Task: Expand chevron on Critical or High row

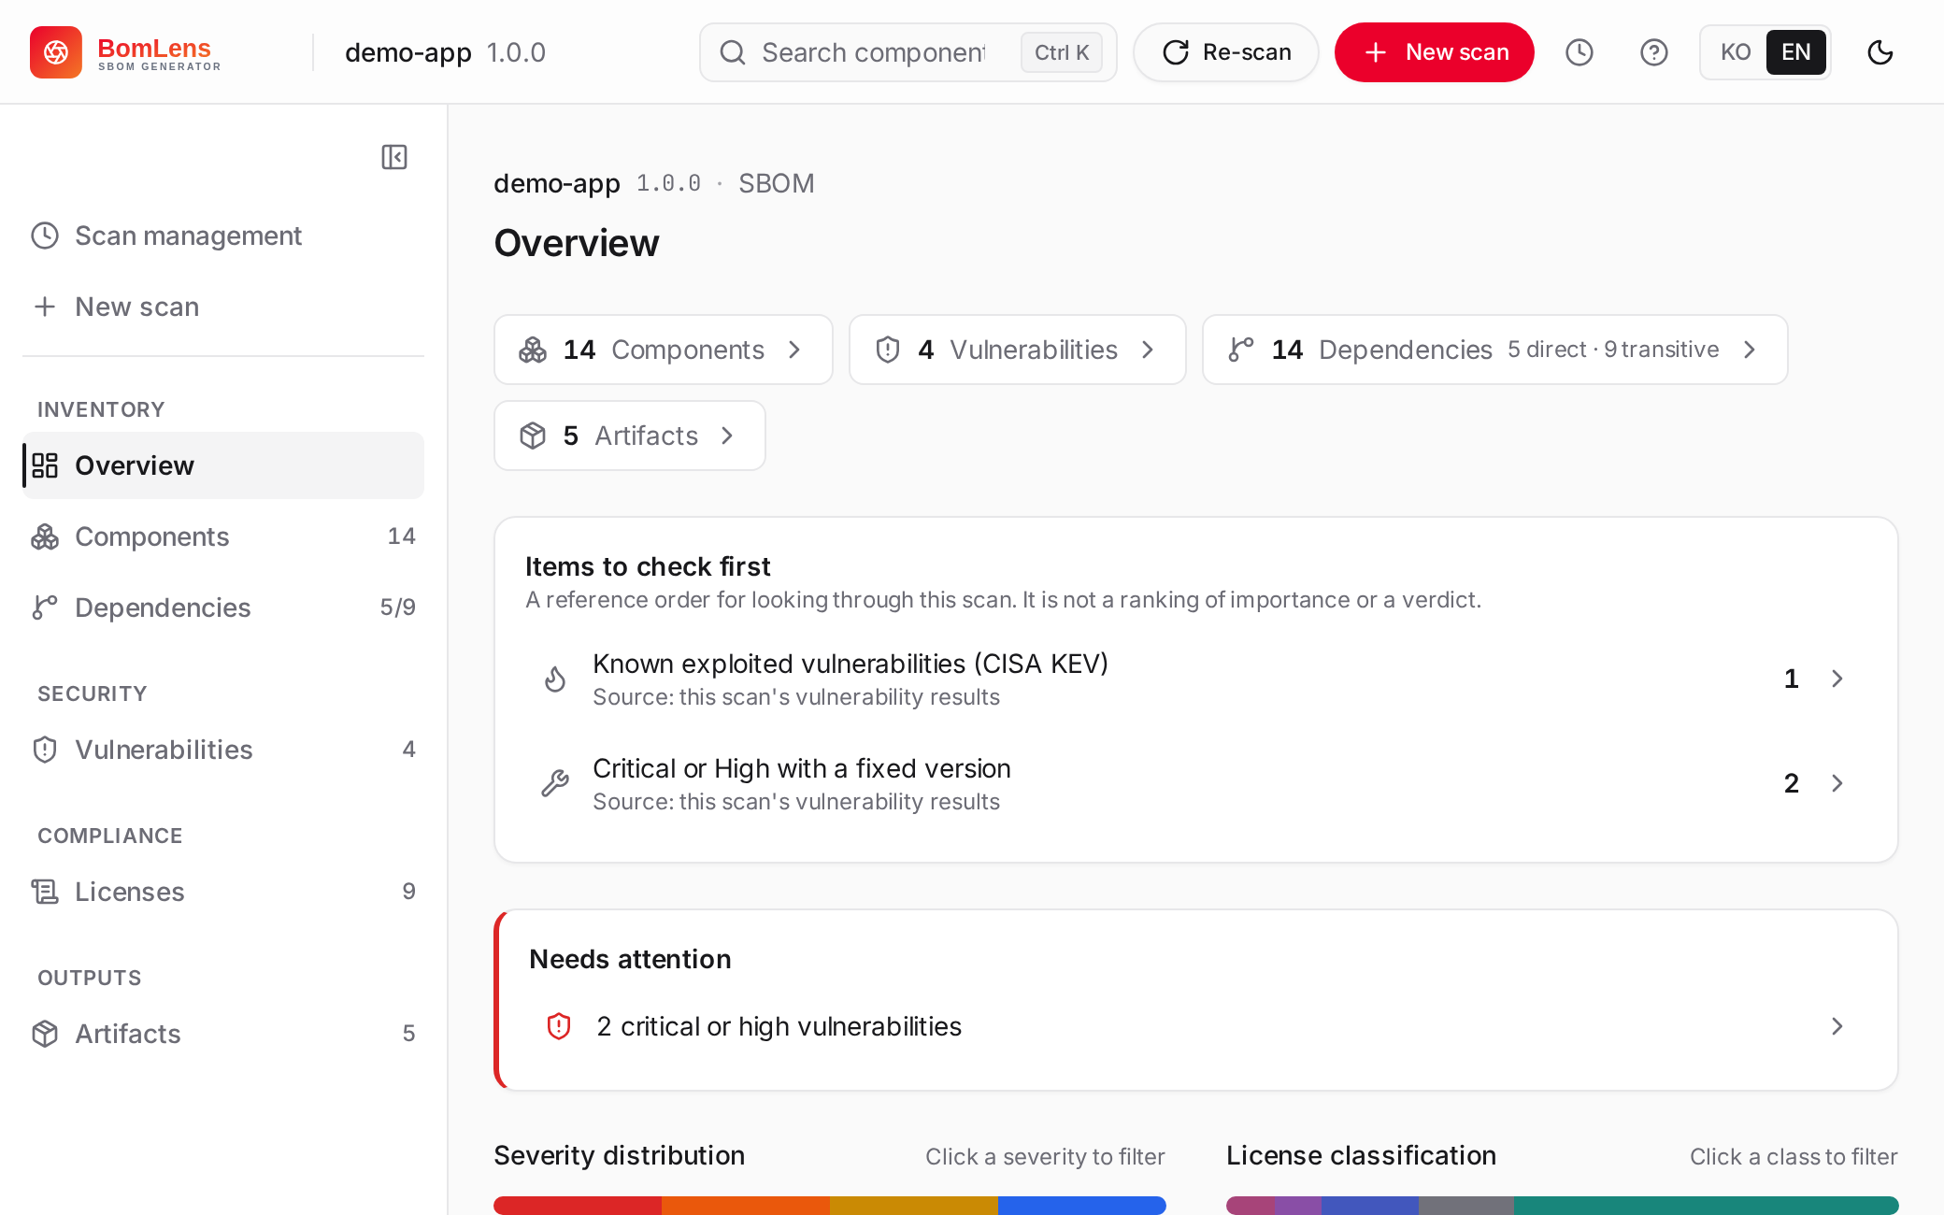Action: click(x=1837, y=783)
